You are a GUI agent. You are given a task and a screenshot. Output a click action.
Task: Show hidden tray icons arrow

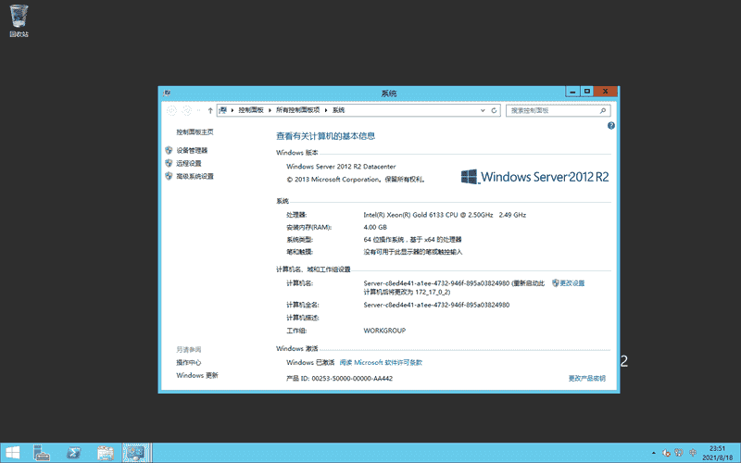pyautogui.click(x=654, y=453)
